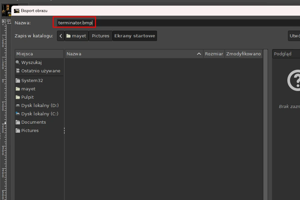Click the drive icon for Dysk lokalny (C:)
The width and height of the screenshot is (300, 200).
pos(18,114)
